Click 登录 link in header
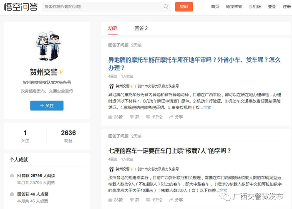The height and width of the screenshot is (209, 292). [272, 7]
